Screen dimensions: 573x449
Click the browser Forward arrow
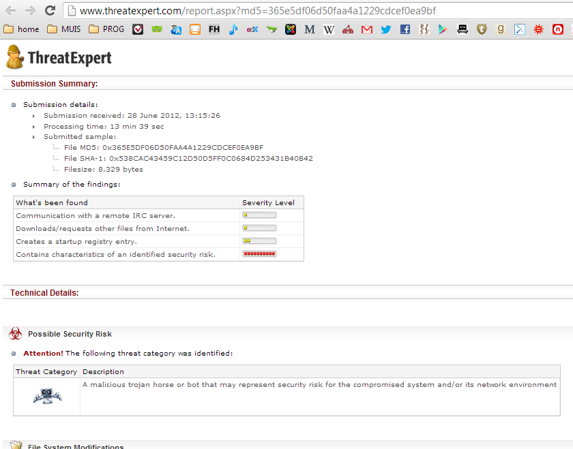click(x=30, y=11)
